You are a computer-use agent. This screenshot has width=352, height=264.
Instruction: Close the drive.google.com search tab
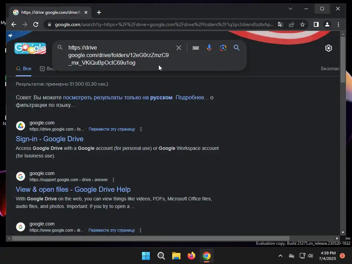86,12
